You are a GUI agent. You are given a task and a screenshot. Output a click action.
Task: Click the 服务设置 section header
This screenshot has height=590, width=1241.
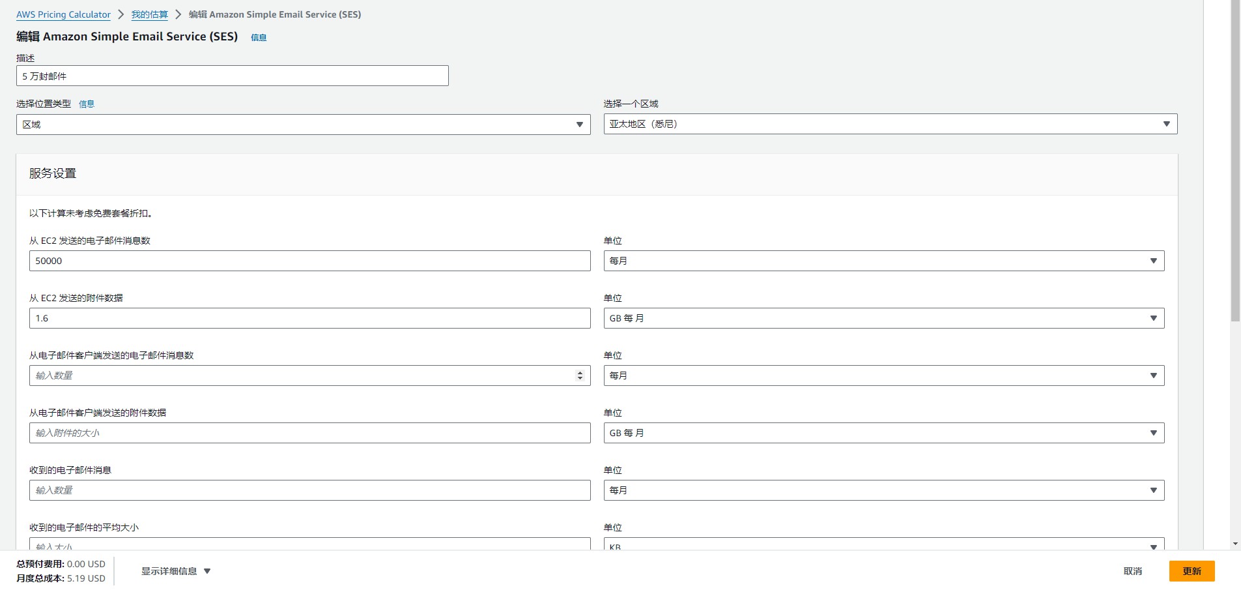53,173
